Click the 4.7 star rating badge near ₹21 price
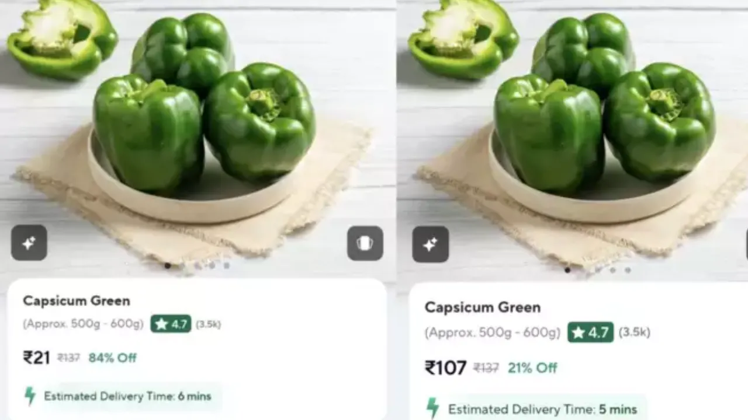 171,324
